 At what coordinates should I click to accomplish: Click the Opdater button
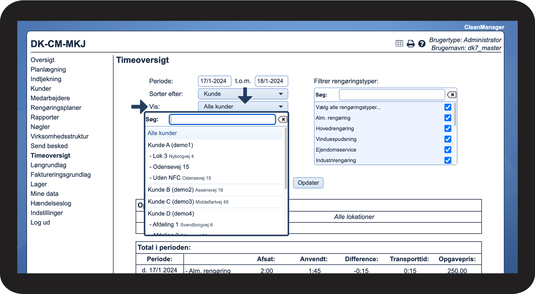pos(308,183)
